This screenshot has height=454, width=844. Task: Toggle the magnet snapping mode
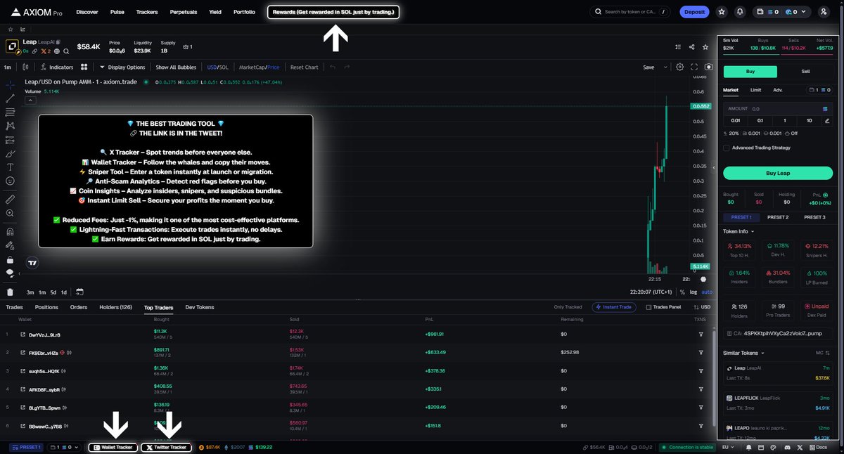pyautogui.click(x=10, y=231)
